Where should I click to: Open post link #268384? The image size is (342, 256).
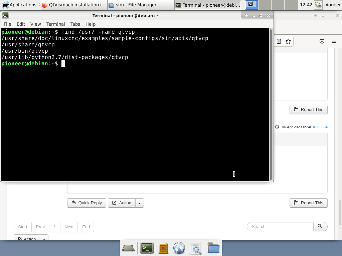(x=320, y=127)
